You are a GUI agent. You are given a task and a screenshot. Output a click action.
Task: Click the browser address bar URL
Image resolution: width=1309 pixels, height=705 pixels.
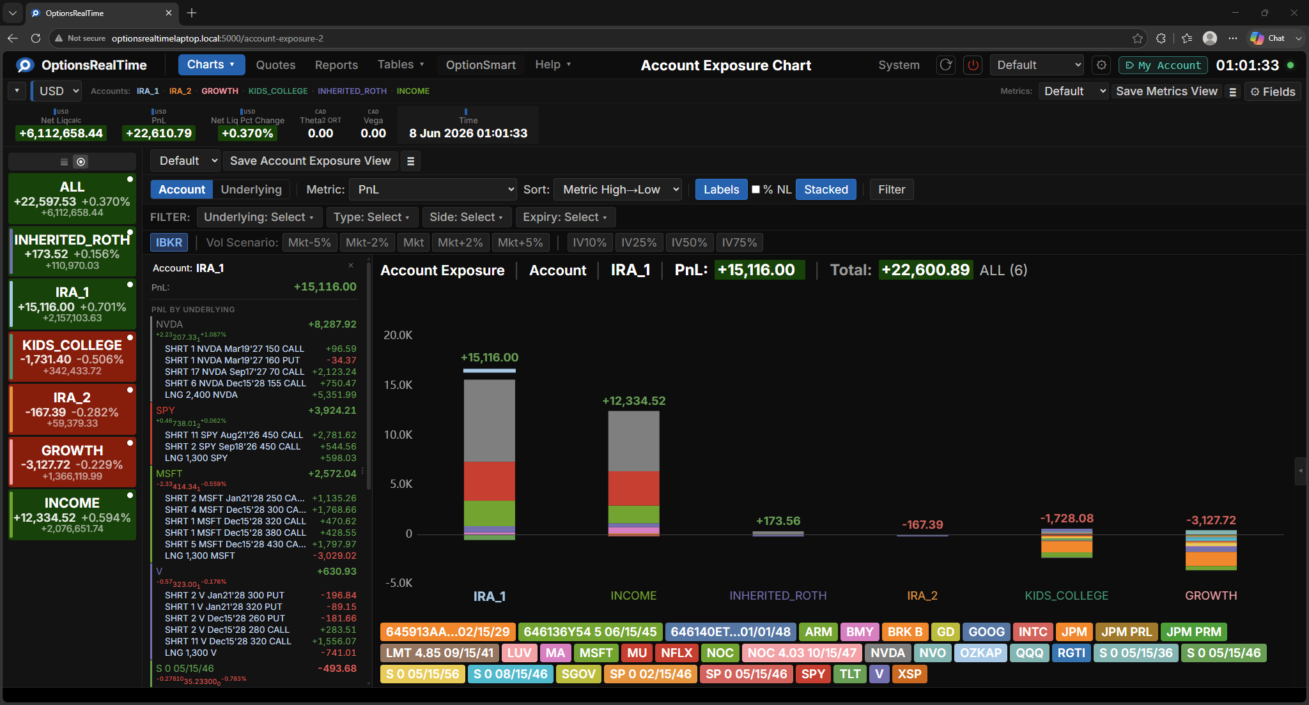click(217, 38)
